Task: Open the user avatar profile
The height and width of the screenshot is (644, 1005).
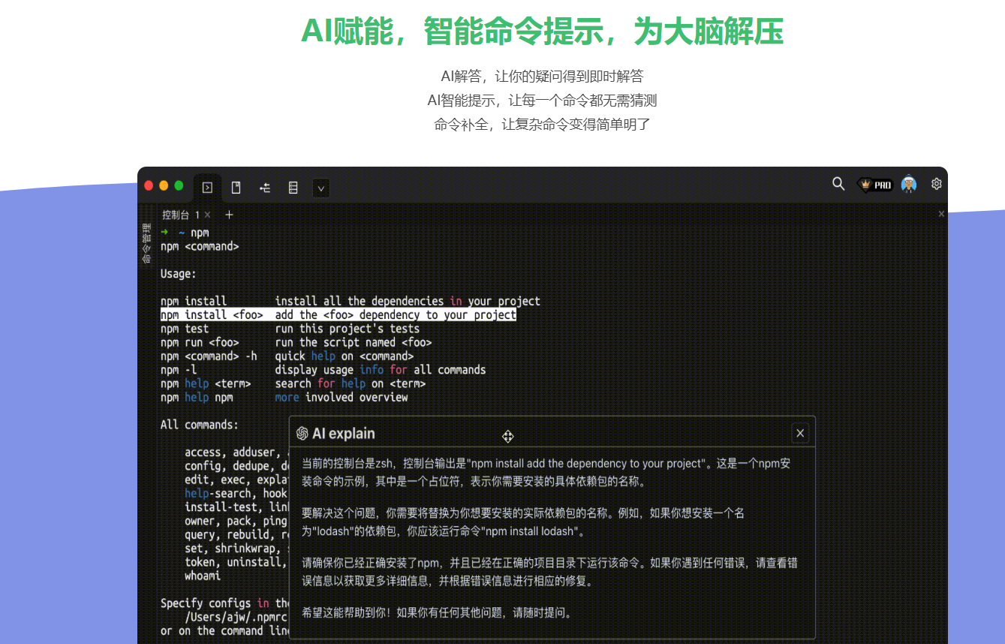Action: tap(909, 184)
